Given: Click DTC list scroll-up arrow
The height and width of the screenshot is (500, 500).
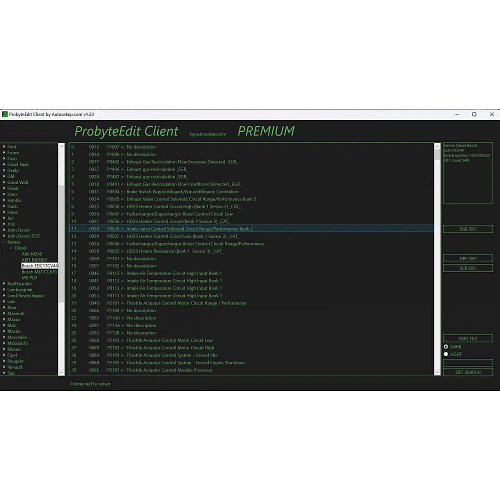Looking at the screenshot, I should pos(437,146).
